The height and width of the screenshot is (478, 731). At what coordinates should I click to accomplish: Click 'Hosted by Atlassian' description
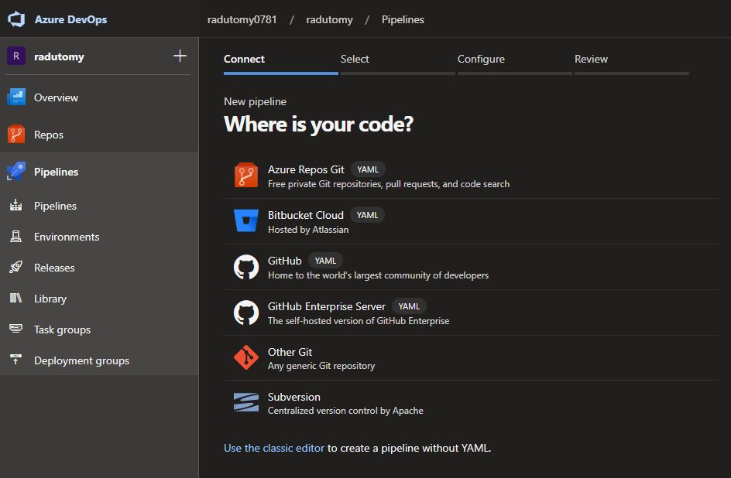tap(308, 230)
